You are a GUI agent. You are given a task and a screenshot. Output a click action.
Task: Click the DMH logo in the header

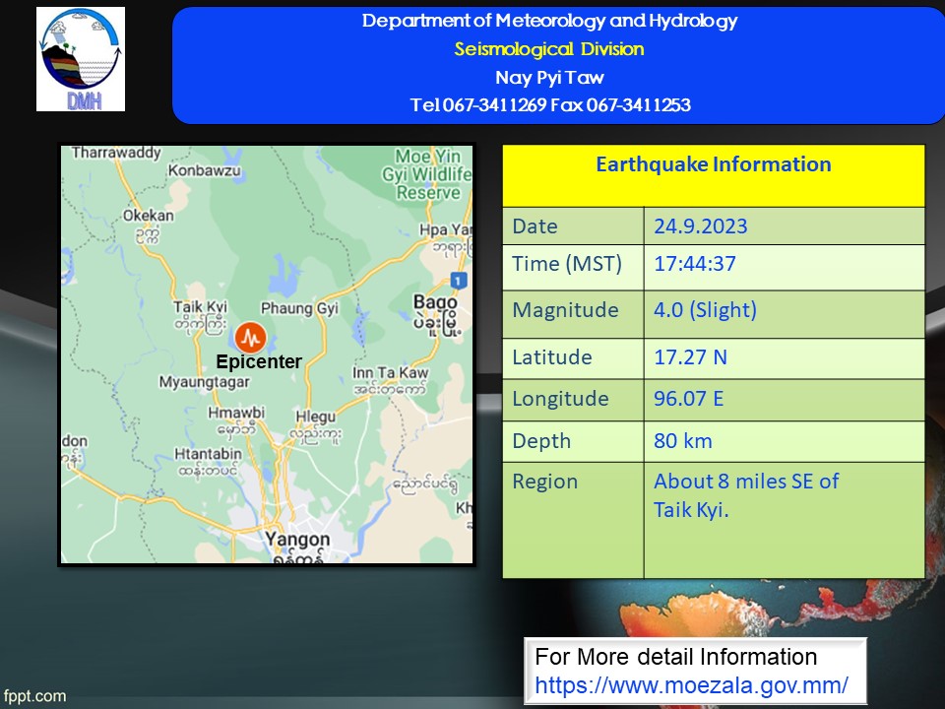pos(81,59)
